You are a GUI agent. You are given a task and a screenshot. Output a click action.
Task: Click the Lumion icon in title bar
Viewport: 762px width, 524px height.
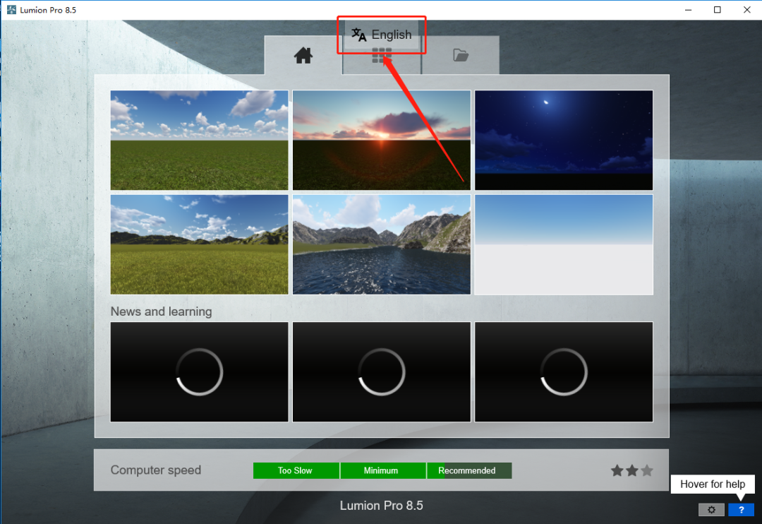point(11,10)
